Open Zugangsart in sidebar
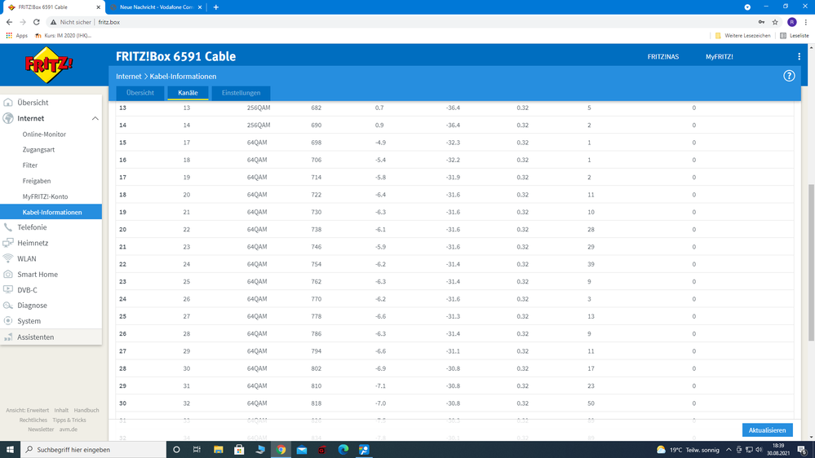Image resolution: width=815 pixels, height=458 pixels. pyautogui.click(x=38, y=150)
